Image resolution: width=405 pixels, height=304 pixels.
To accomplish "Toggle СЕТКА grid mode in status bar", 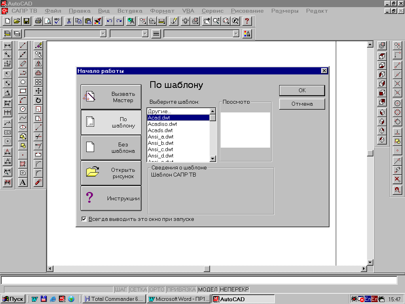I will 138,289.
